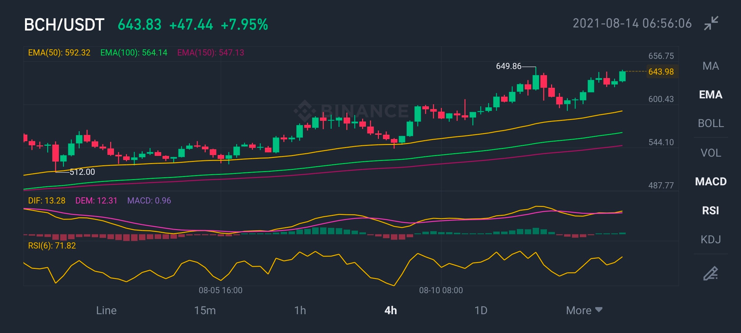
Task: Collapse the fullscreen chart with the shrink arrows
Action: coord(711,23)
